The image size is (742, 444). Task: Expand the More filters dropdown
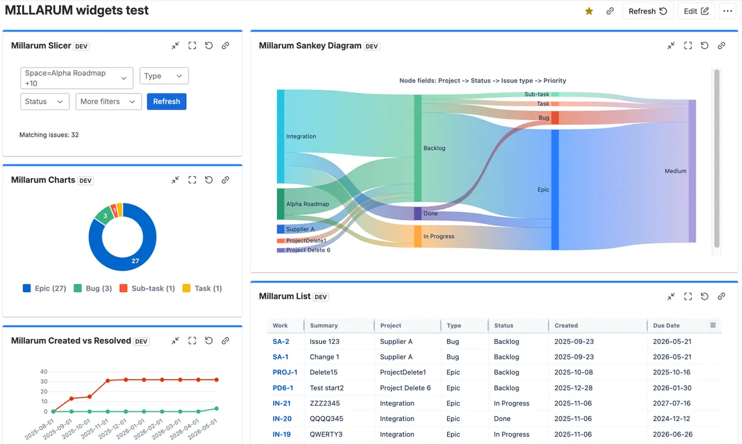109,101
